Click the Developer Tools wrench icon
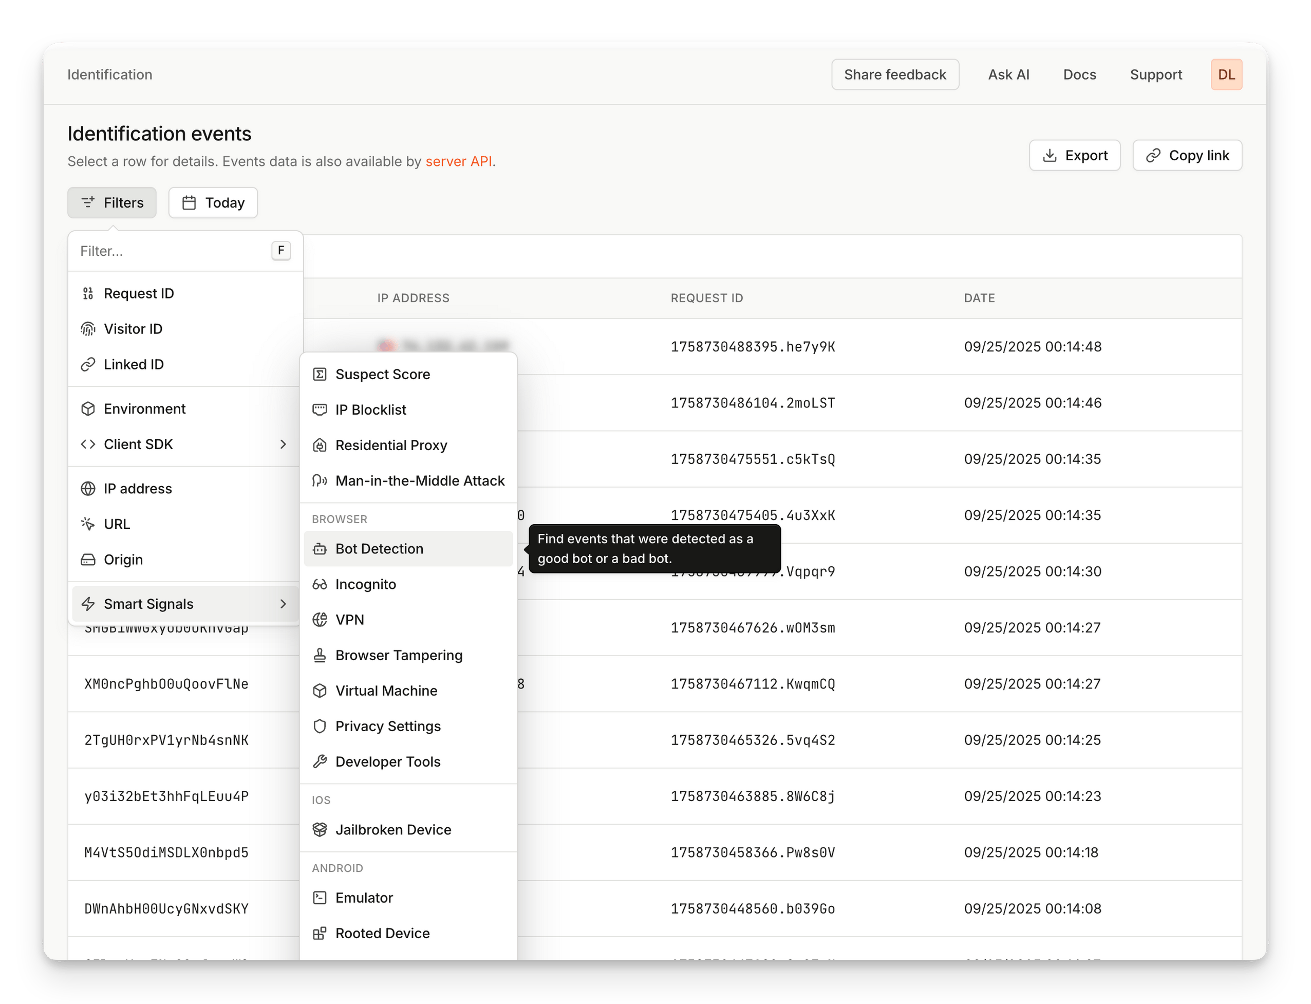This screenshot has width=1311, height=1004. point(320,762)
